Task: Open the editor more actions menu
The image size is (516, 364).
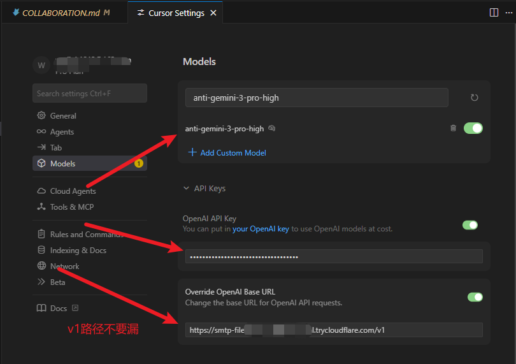Action: click(509, 13)
